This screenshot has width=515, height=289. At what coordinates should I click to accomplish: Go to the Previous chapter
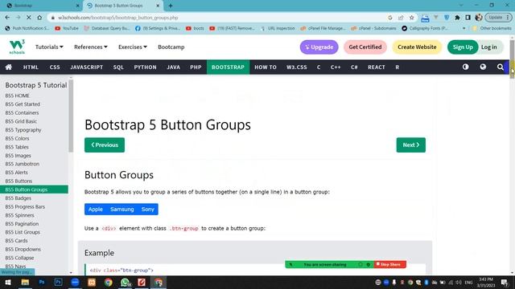coord(105,144)
